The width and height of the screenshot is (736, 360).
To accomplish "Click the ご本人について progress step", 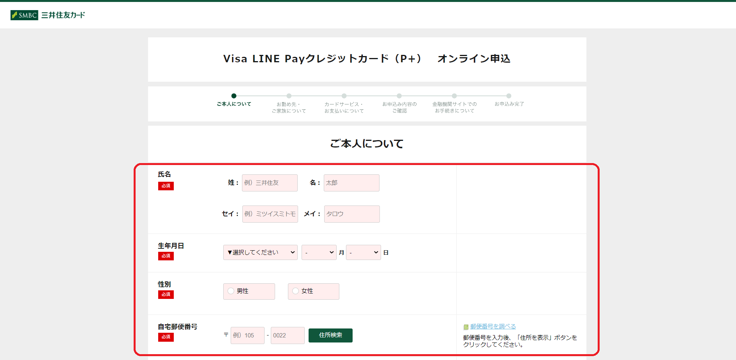I will [234, 100].
